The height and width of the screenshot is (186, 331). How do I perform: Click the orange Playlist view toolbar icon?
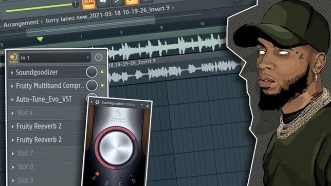pyautogui.click(x=89, y=4)
